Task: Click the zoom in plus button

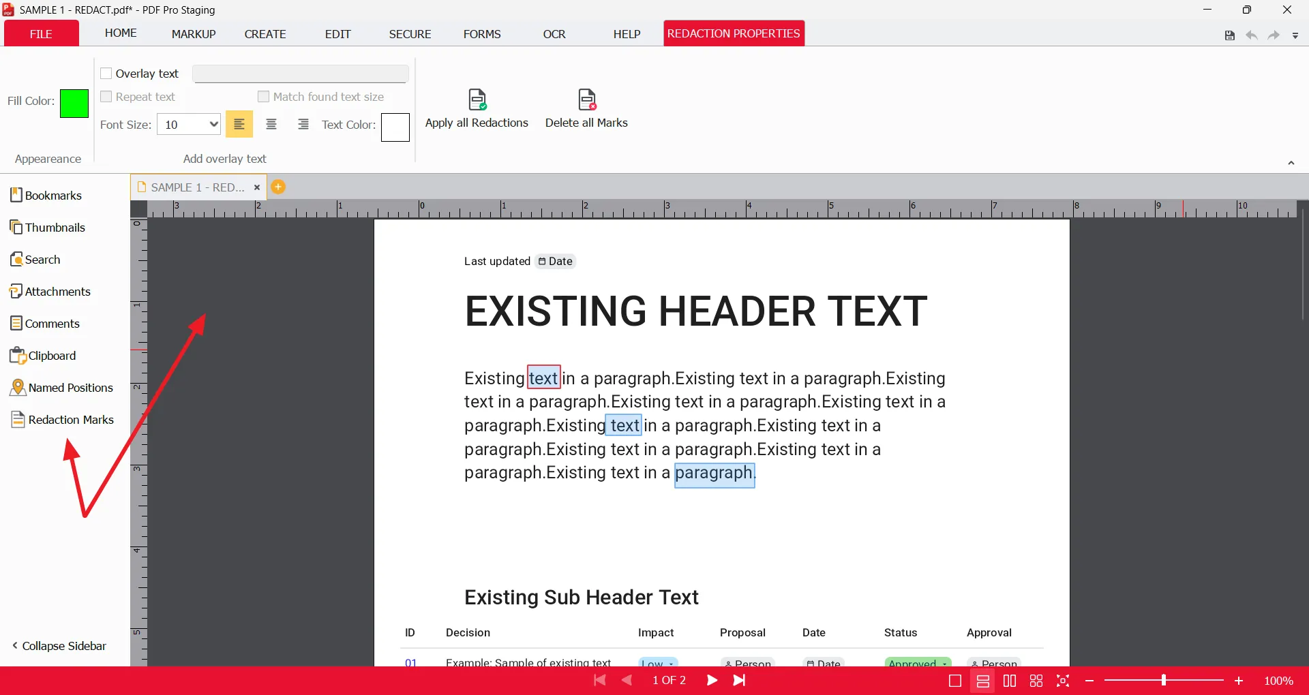Action: click(x=1239, y=681)
